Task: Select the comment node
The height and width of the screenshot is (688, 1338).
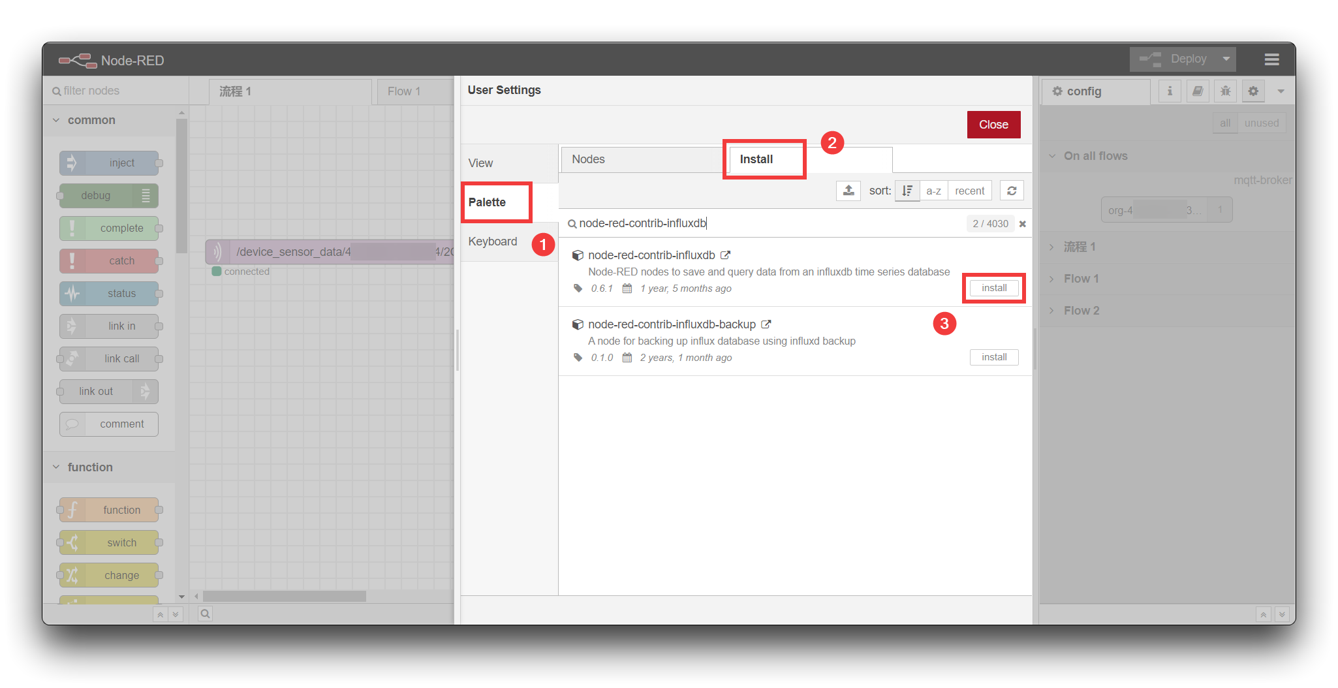Action: 109,424
